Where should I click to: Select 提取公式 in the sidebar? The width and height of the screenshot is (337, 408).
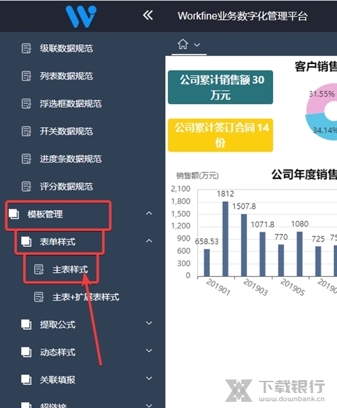tap(58, 324)
